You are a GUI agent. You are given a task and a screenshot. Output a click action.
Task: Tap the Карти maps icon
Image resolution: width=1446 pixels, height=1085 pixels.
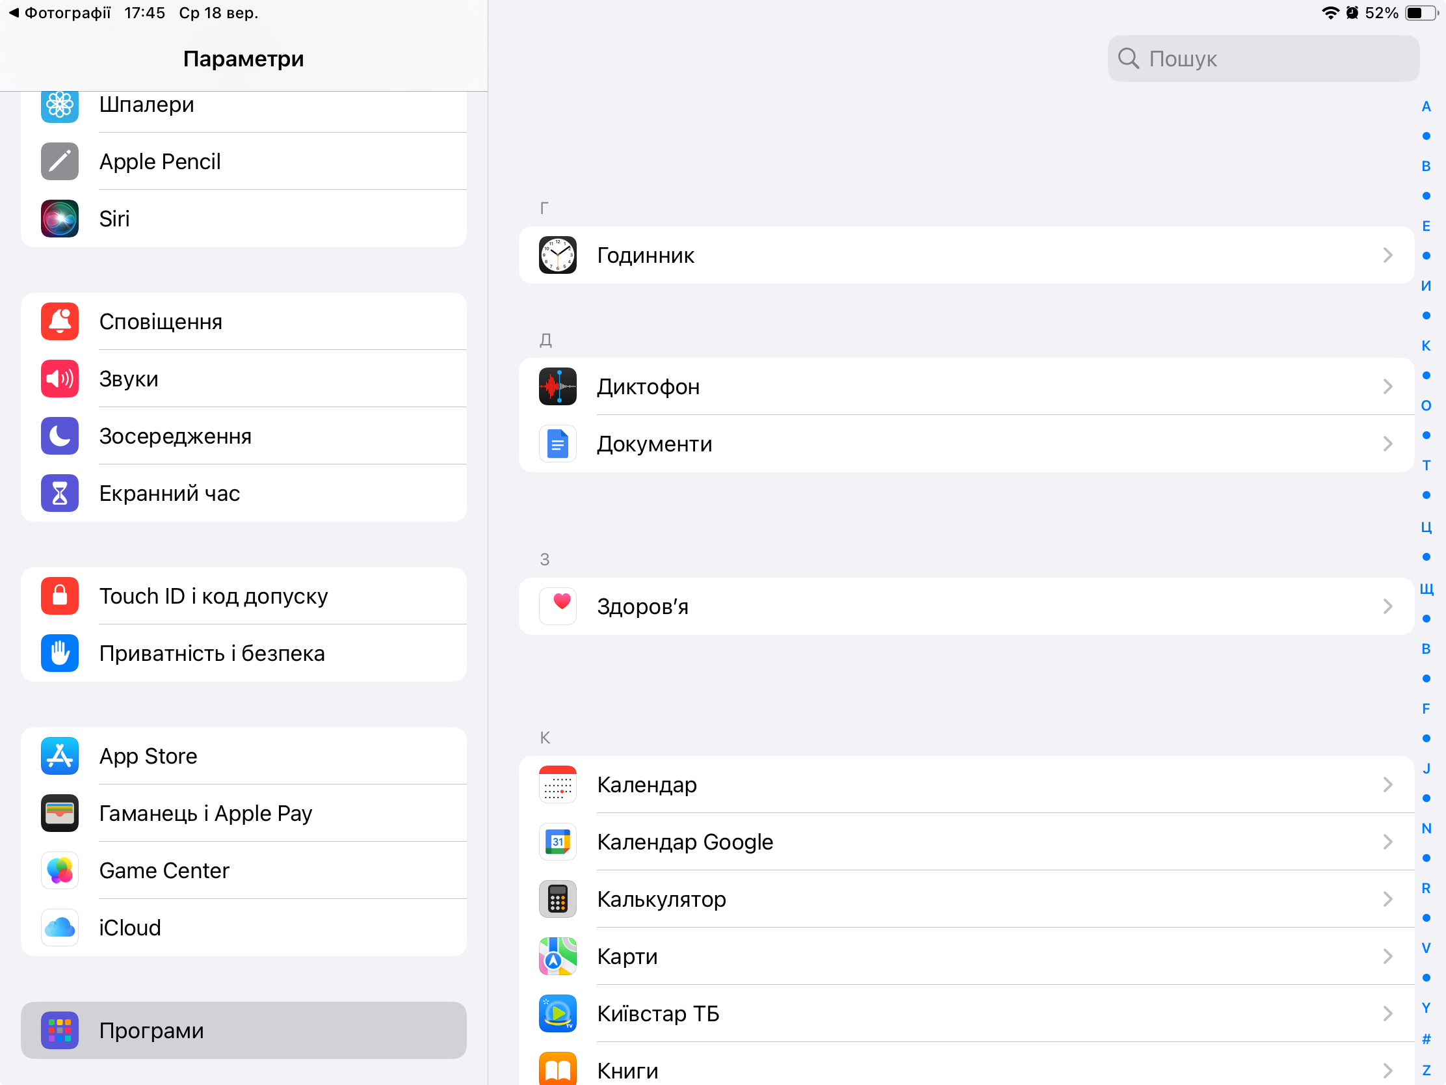click(558, 956)
